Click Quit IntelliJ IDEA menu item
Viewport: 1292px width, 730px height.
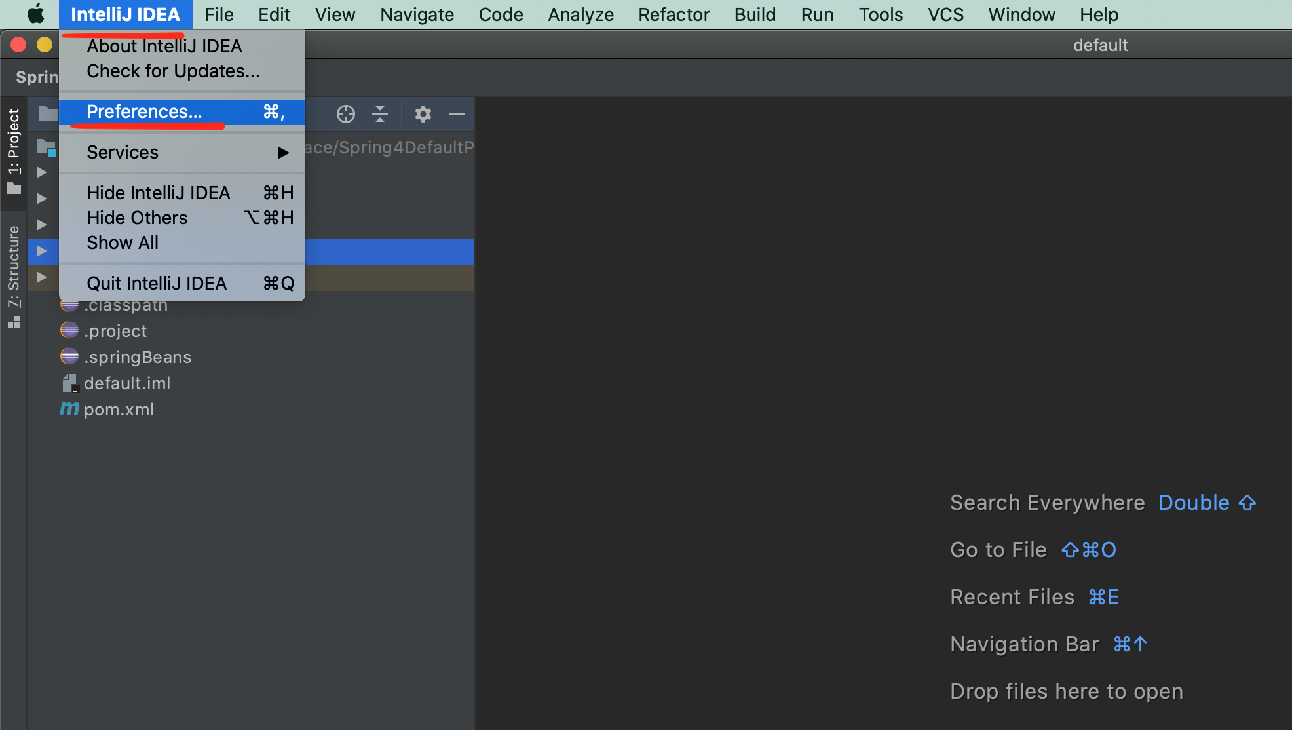pos(157,283)
